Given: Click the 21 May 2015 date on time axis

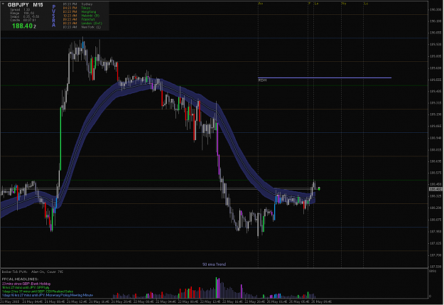Looking at the screenshot, I should tap(10, 301).
